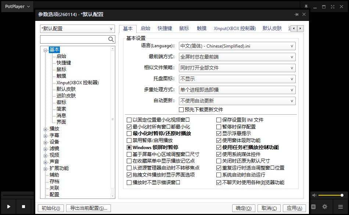Open the PotPlayer main menu

click(17, 7)
